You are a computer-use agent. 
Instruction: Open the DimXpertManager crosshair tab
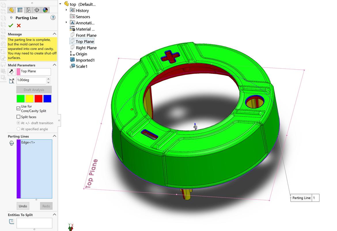click(x=37, y=10)
